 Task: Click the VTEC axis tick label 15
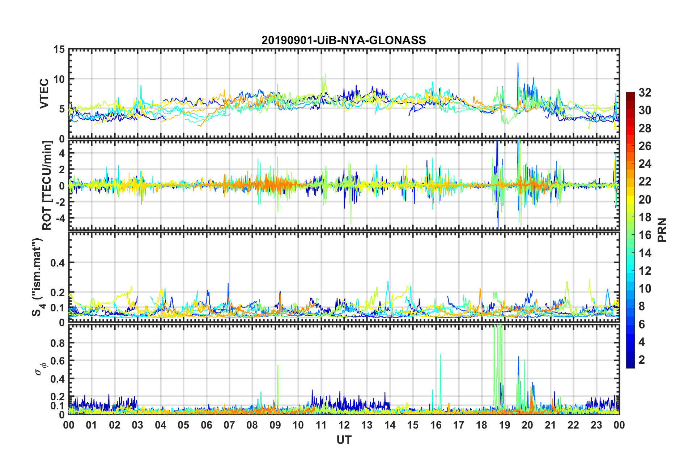click(x=59, y=50)
